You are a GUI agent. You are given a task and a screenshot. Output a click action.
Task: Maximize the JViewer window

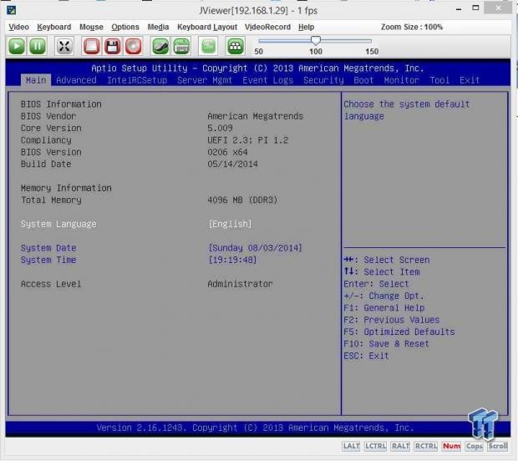(475, 8)
